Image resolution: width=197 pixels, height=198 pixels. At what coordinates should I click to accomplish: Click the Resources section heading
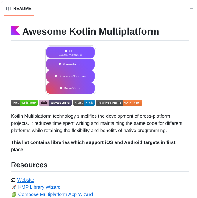[29, 165]
